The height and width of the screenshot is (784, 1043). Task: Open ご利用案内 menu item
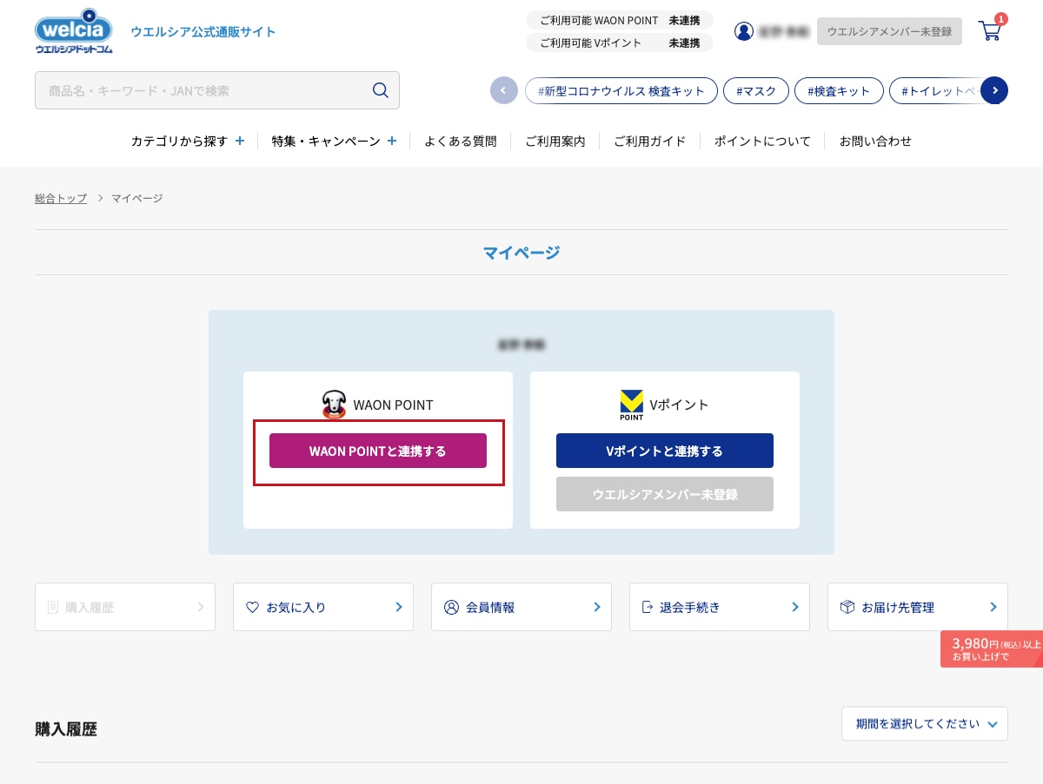(555, 141)
